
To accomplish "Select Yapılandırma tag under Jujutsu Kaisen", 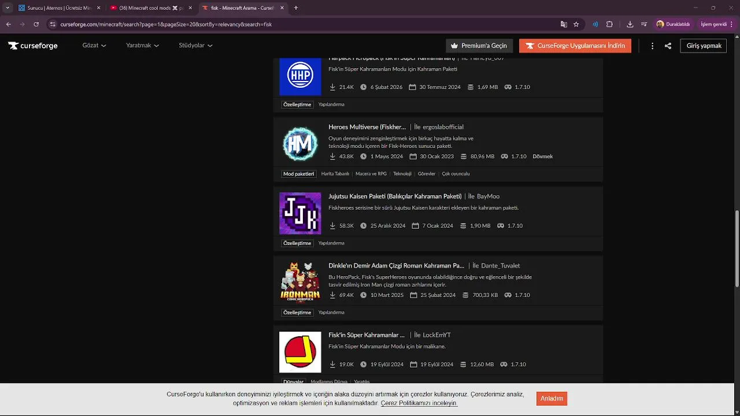I will pyautogui.click(x=331, y=243).
